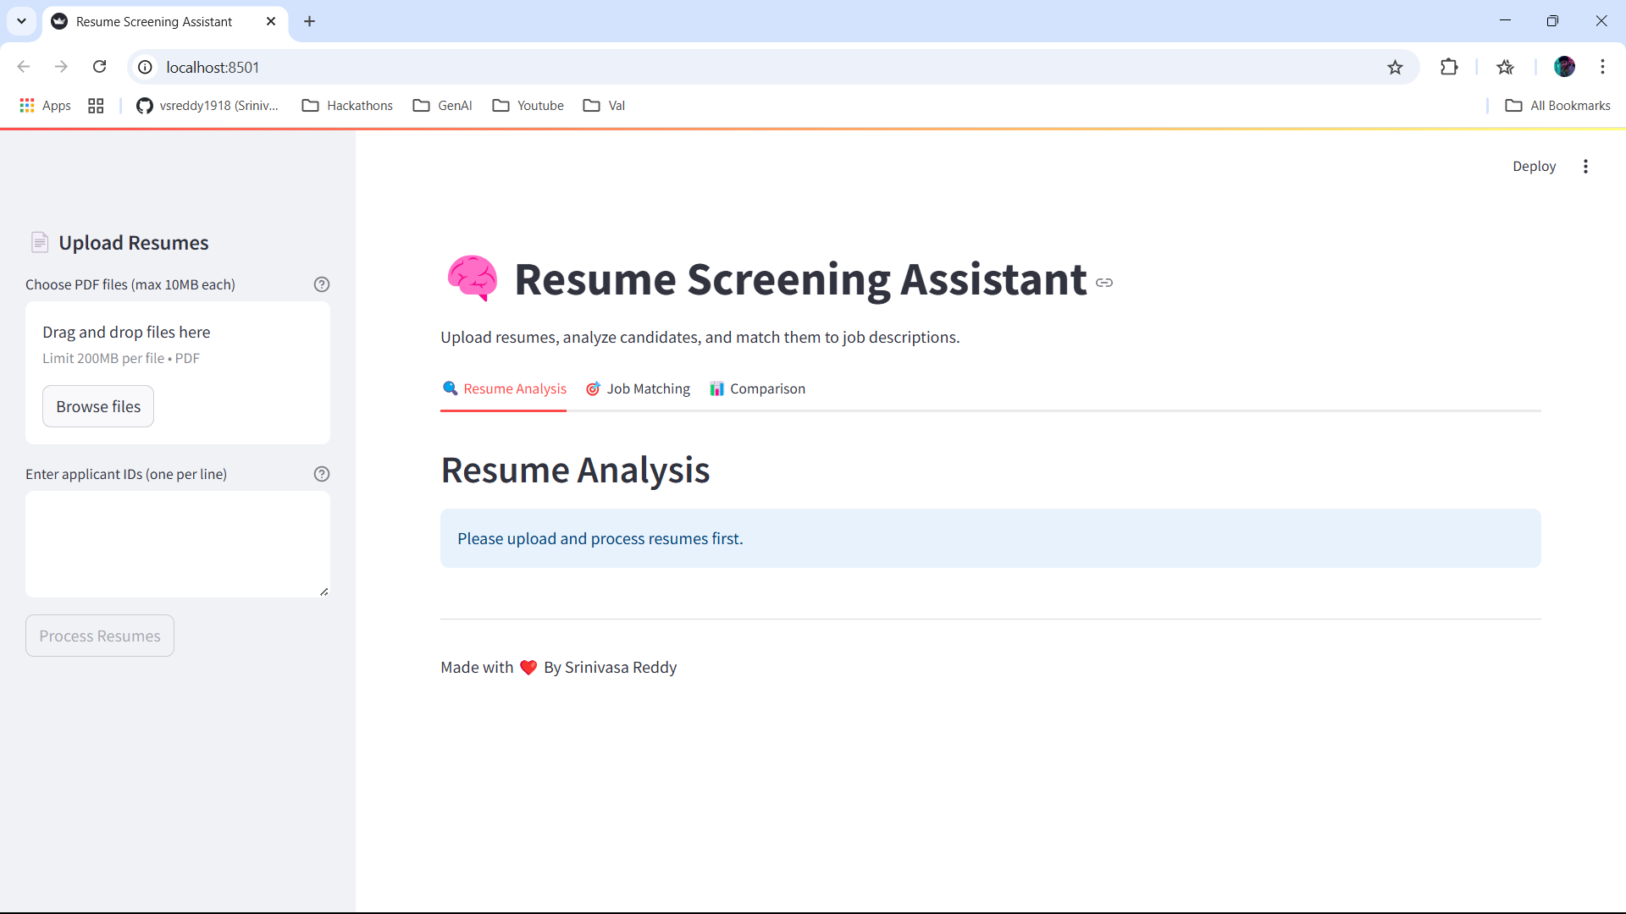
Task: Open Streamlit three-dot app menu
Action: coord(1585,167)
